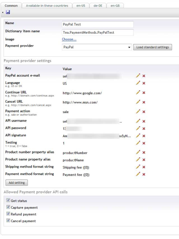Screen dimensions: 179x239
Task: Disable the Refund payment API call
Action: pyautogui.click(x=8, y=214)
